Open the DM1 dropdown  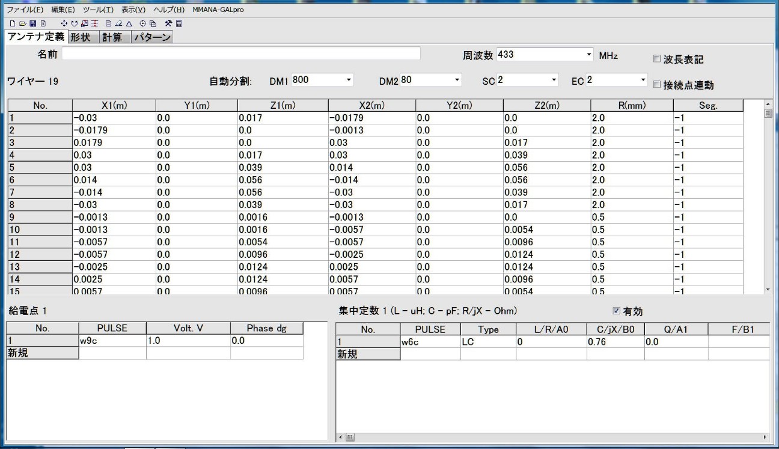coord(349,80)
